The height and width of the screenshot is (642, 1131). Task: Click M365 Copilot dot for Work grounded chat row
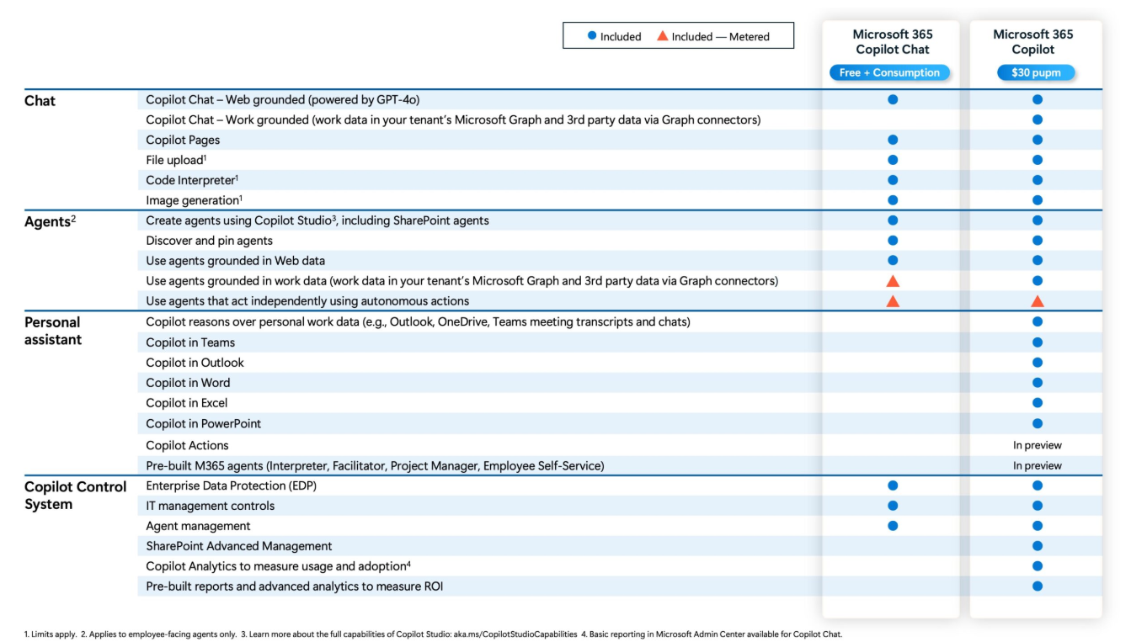(x=1038, y=119)
